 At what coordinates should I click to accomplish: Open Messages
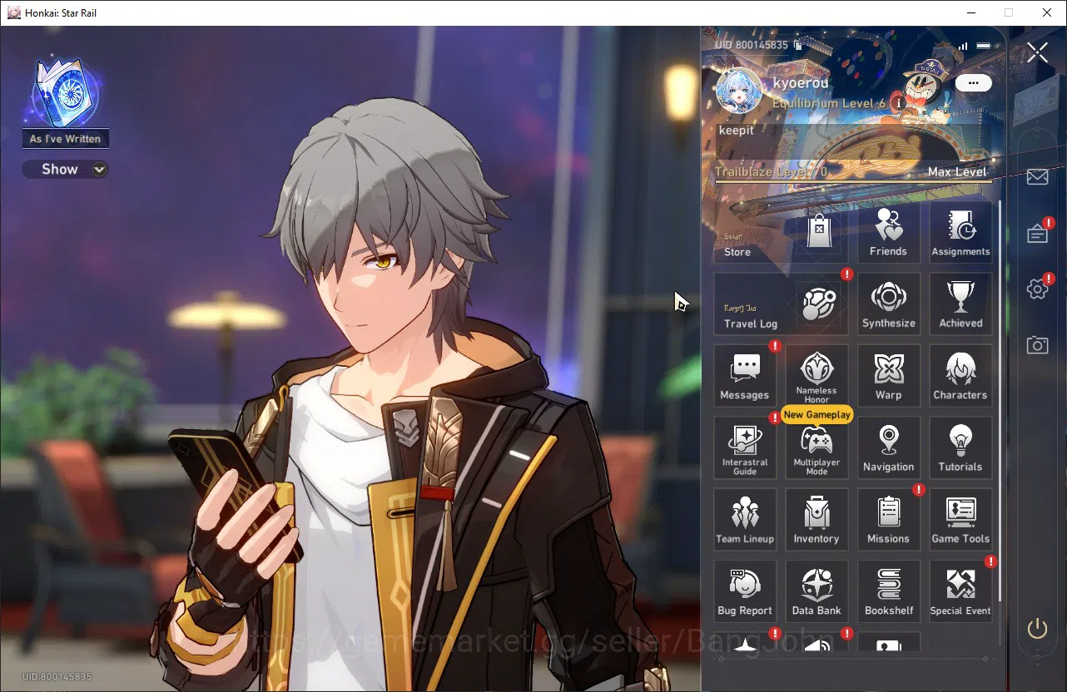pyautogui.click(x=745, y=376)
